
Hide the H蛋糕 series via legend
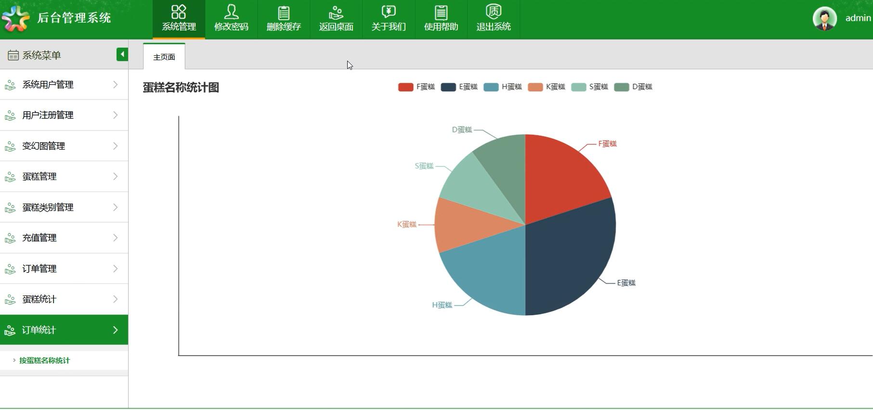click(503, 87)
